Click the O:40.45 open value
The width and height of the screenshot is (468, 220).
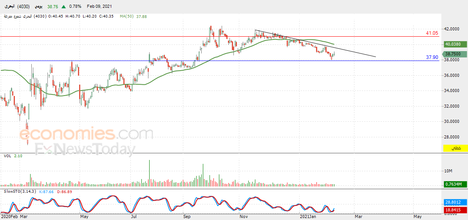56,16
